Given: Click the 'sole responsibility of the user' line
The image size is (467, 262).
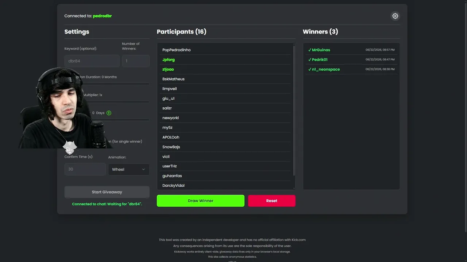Looking at the screenshot, I should (232, 246).
